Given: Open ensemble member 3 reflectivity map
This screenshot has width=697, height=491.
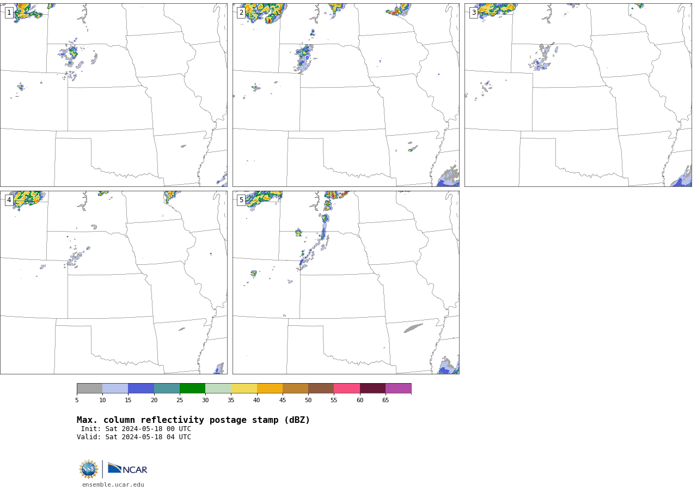Looking at the screenshot, I should (578, 95).
